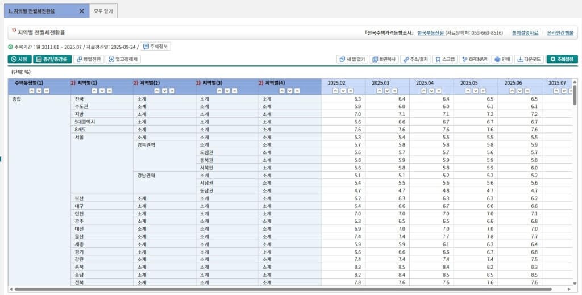Sort 2025.04 column descending arrow
Image resolution: width=582 pixels, height=295 pixels.
pyautogui.click(x=431, y=90)
